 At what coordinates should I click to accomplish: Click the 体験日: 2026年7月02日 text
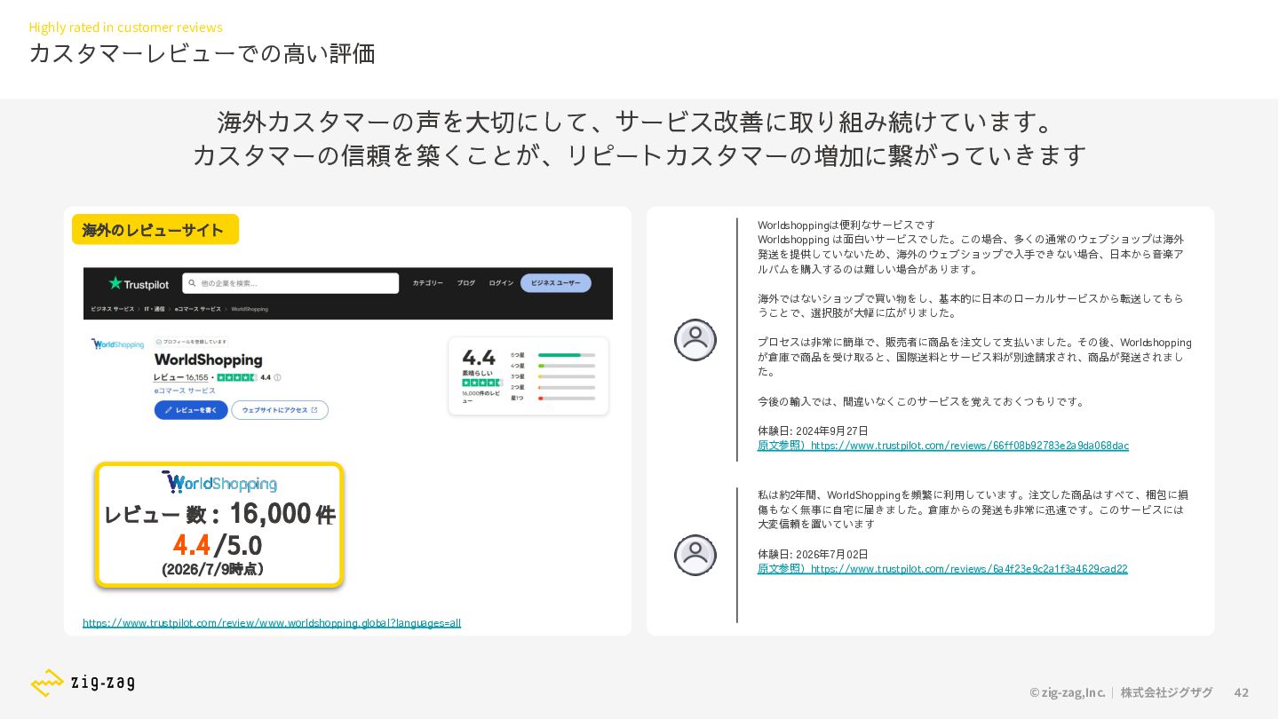pos(813,554)
